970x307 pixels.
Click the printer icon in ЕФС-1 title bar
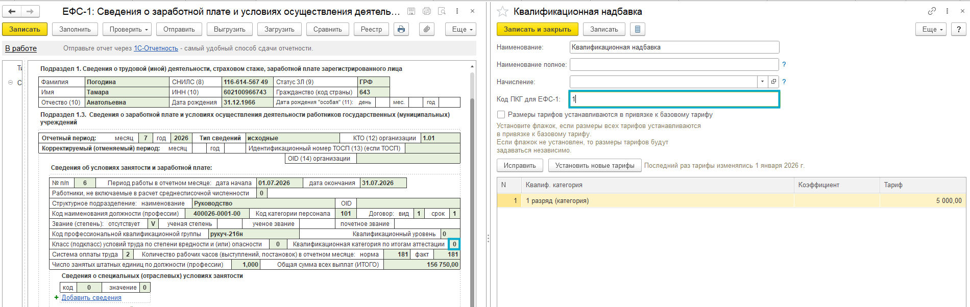click(x=427, y=11)
